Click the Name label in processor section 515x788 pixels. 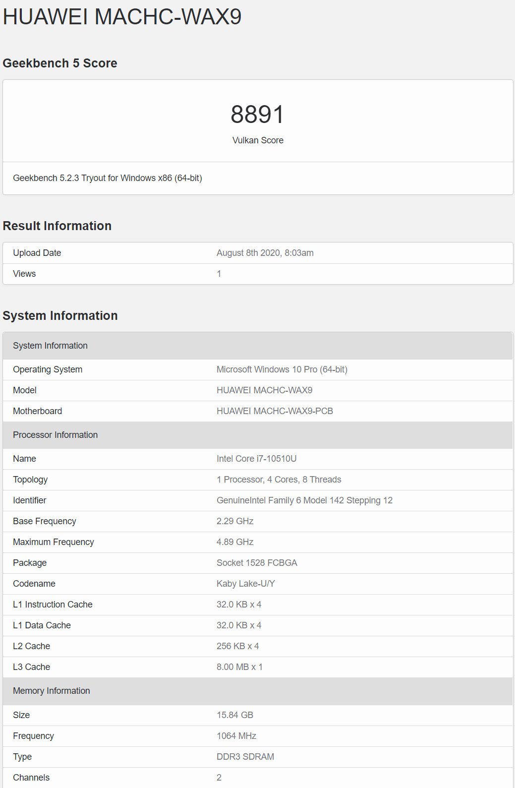(24, 459)
